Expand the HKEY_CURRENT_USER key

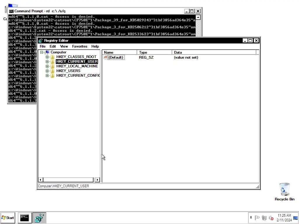point(47,62)
